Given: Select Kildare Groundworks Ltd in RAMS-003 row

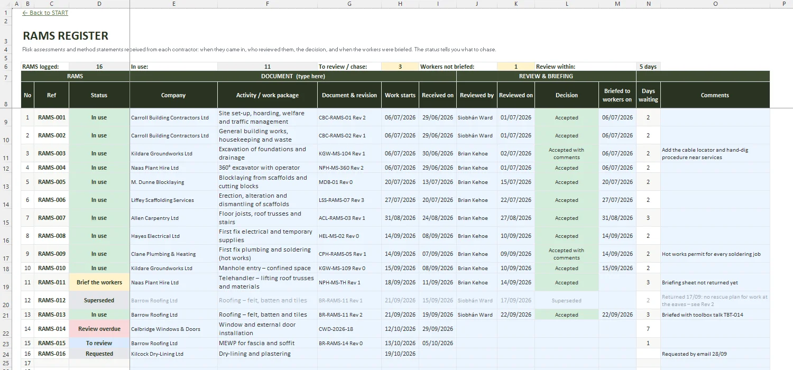Looking at the screenshot, I should pos(173,153).
